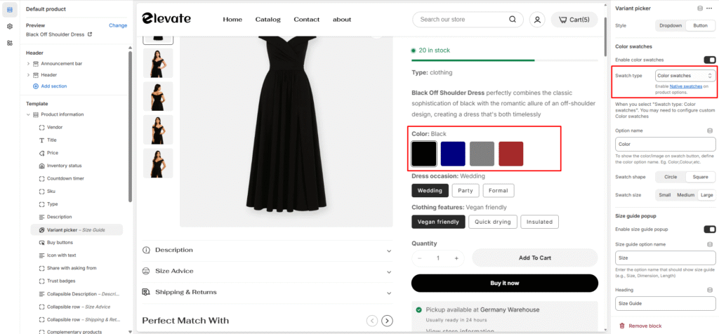The height and width of the screenshot is (334, 719).
Task: Open the account user icon
Action: [x=537, y=20]
